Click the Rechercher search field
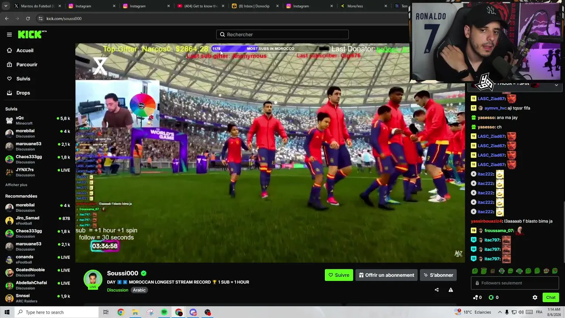565x318 pixels. (x=282, y=34)
